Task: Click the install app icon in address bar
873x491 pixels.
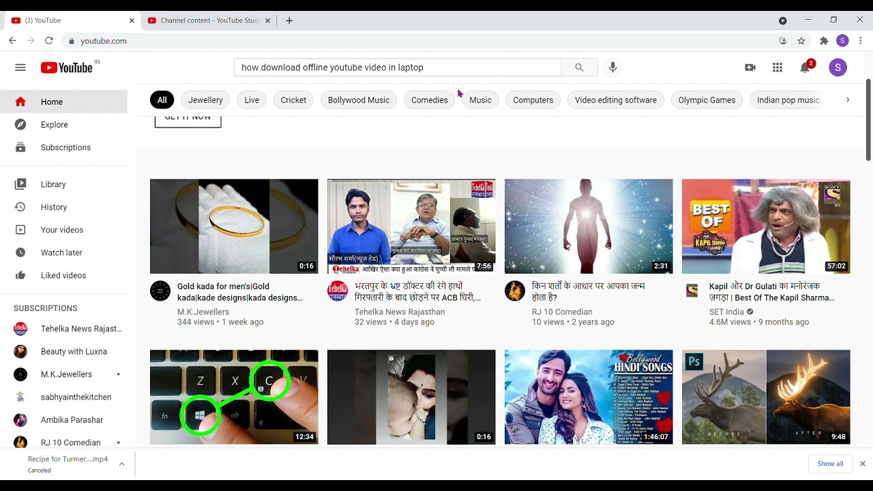Action: click(x=783, y=41)
